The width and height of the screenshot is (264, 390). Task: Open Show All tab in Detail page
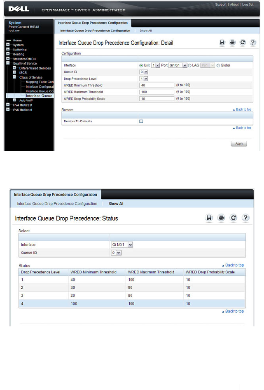[x=145, y=31]
